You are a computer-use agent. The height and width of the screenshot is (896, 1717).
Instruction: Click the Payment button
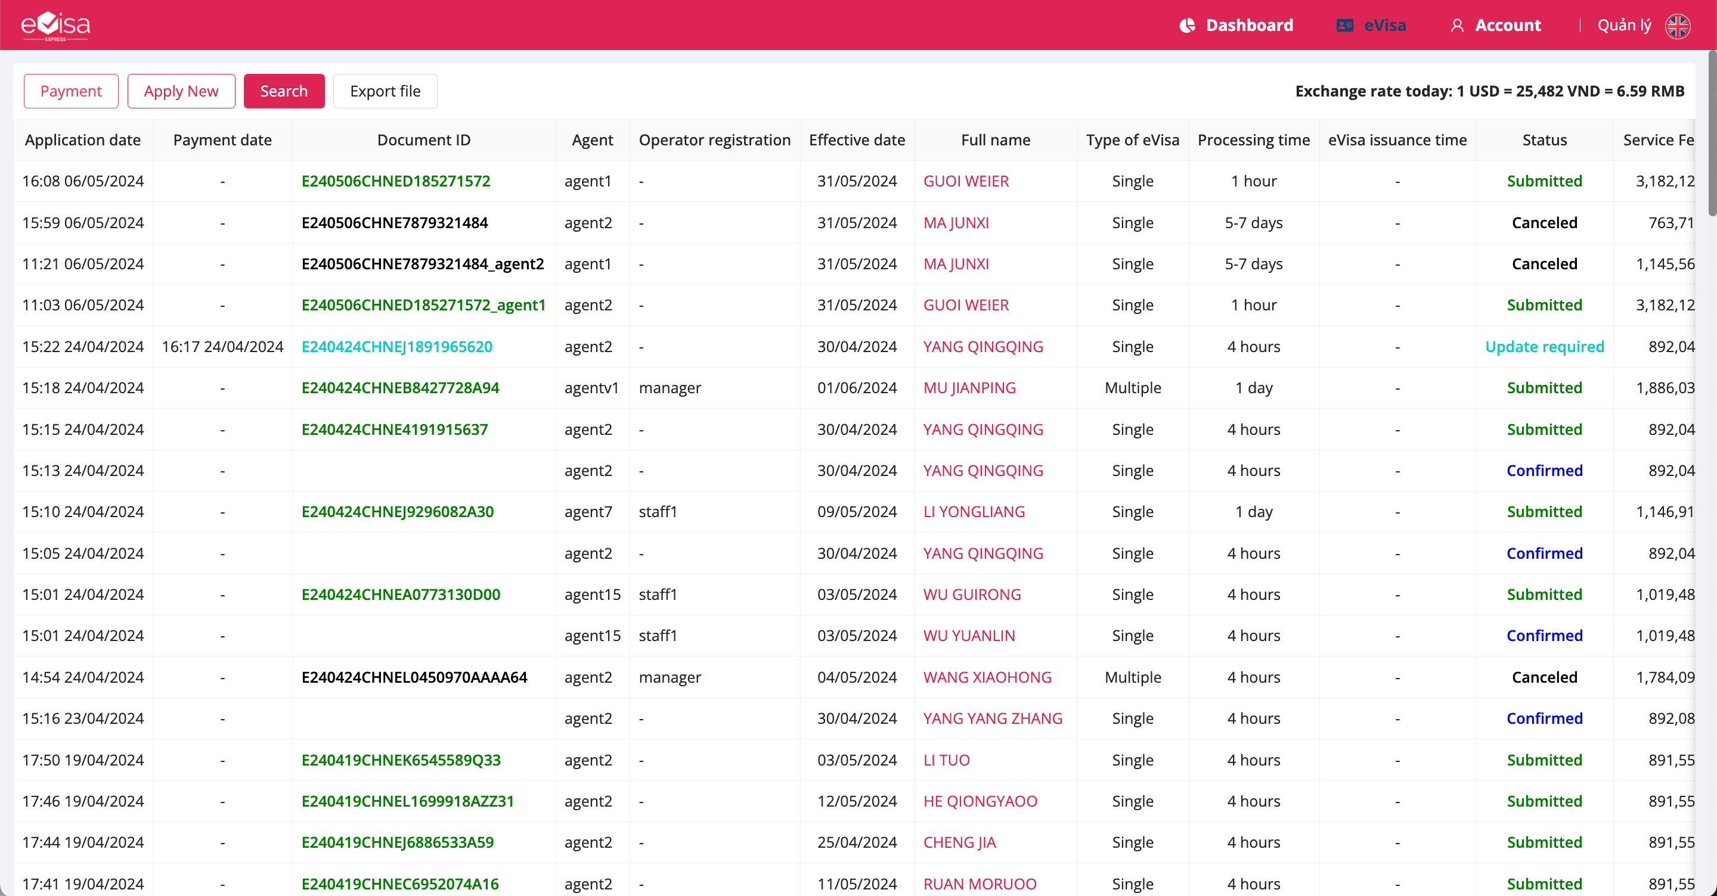coord(71,91)
